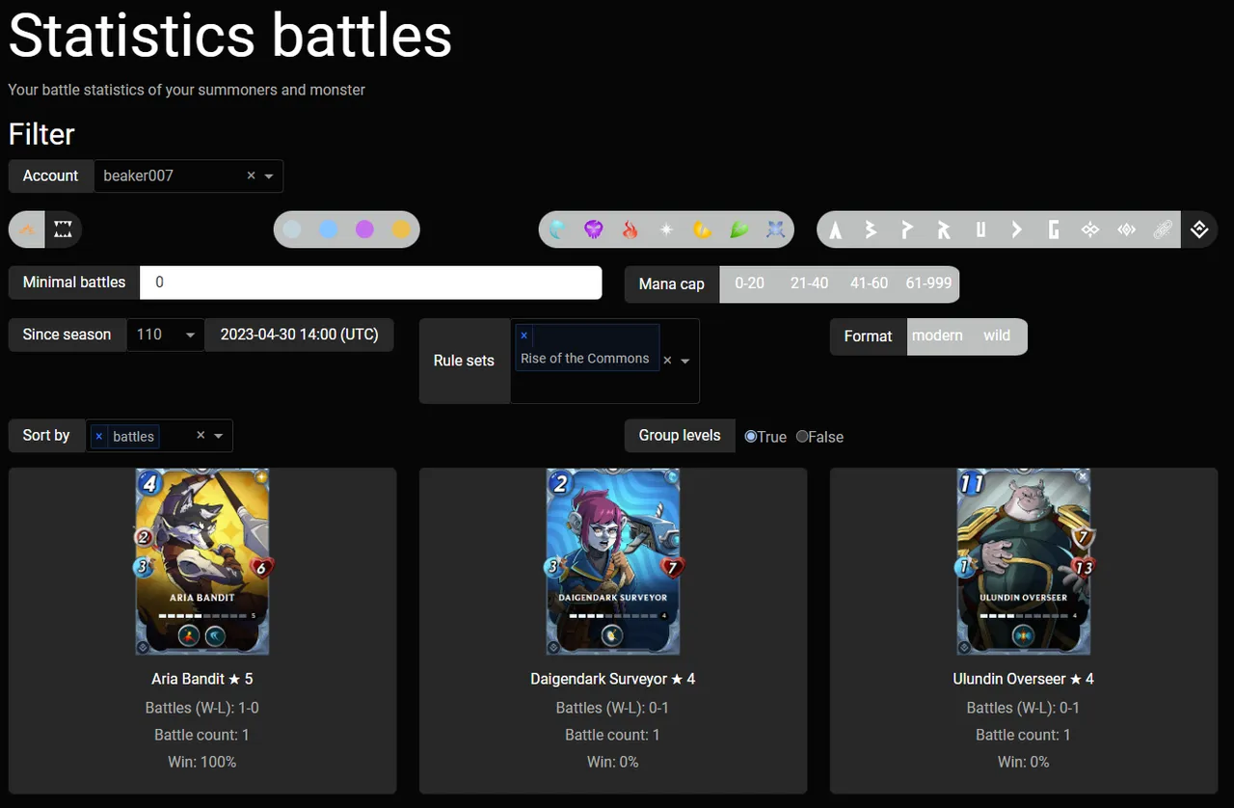1234x808 pixels.
Task: Select the water splinter droplet icon
Action: (x=557, y=229)
